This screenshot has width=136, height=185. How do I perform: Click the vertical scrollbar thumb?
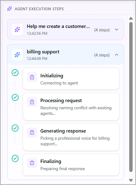click(131, 97)
